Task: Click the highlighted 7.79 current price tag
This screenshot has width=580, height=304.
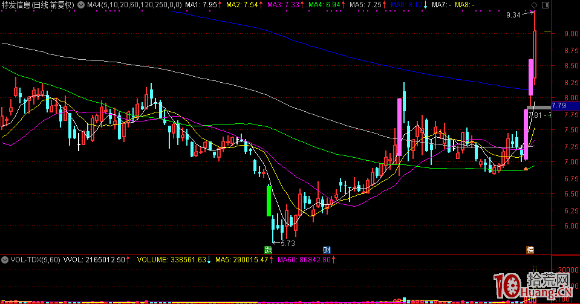Action: [x=565, y=106]
